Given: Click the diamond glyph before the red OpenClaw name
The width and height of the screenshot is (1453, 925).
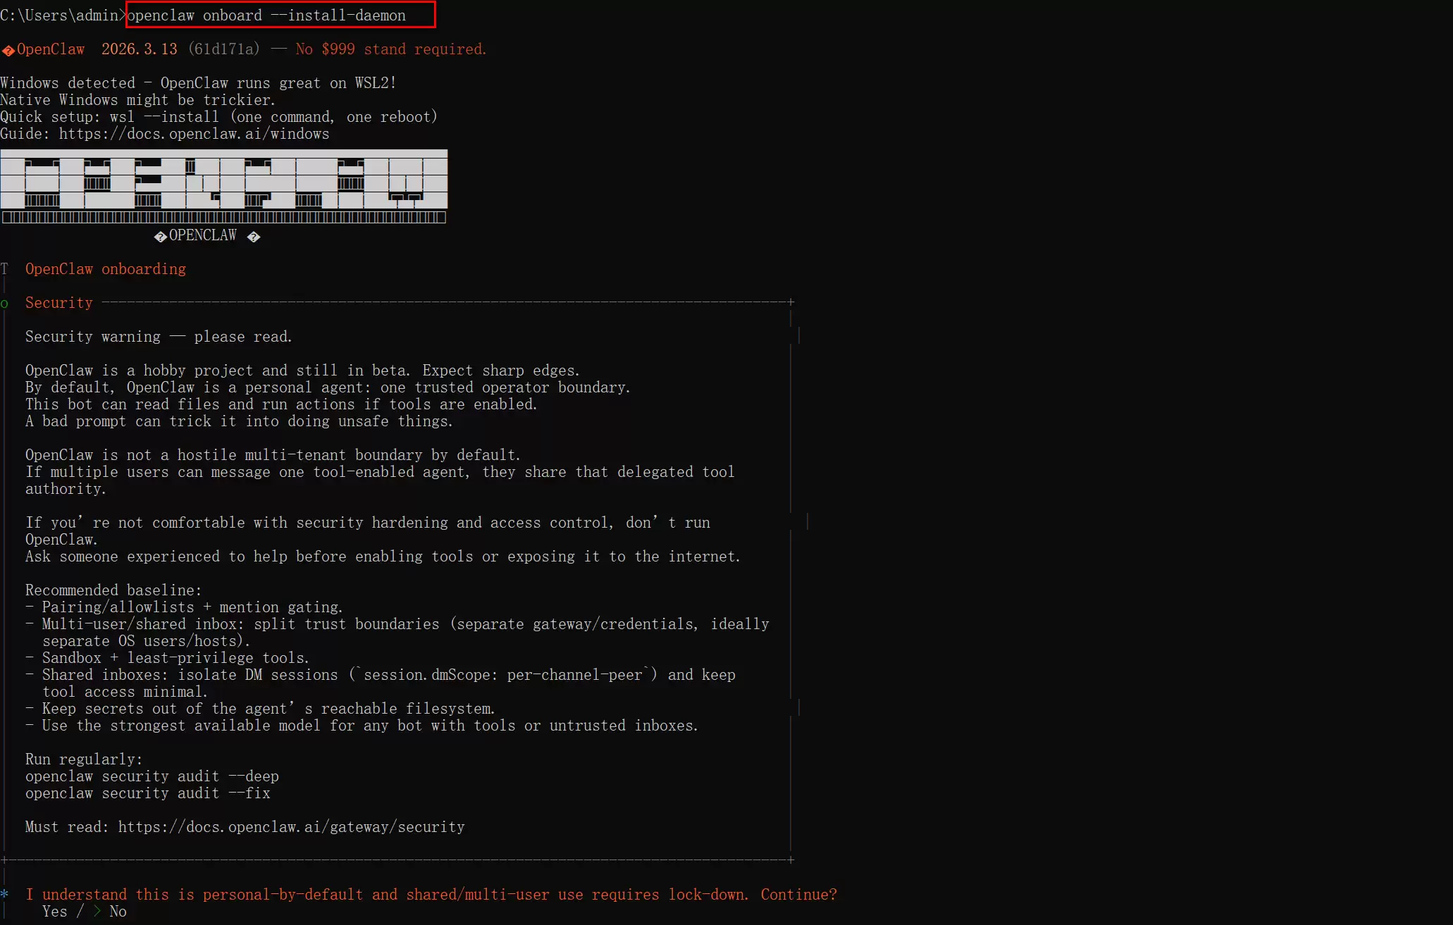Looking at the screenshot, I should 8,50.
